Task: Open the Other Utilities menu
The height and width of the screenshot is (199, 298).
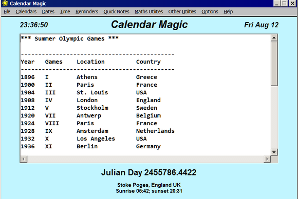Action: pos(182,12)
